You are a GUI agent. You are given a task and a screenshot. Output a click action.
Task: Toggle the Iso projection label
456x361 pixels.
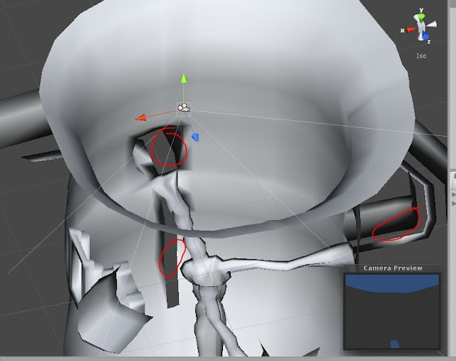click(421, 56)
